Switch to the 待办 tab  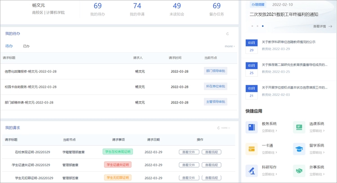pyautogui.click(x=9, y=46)
